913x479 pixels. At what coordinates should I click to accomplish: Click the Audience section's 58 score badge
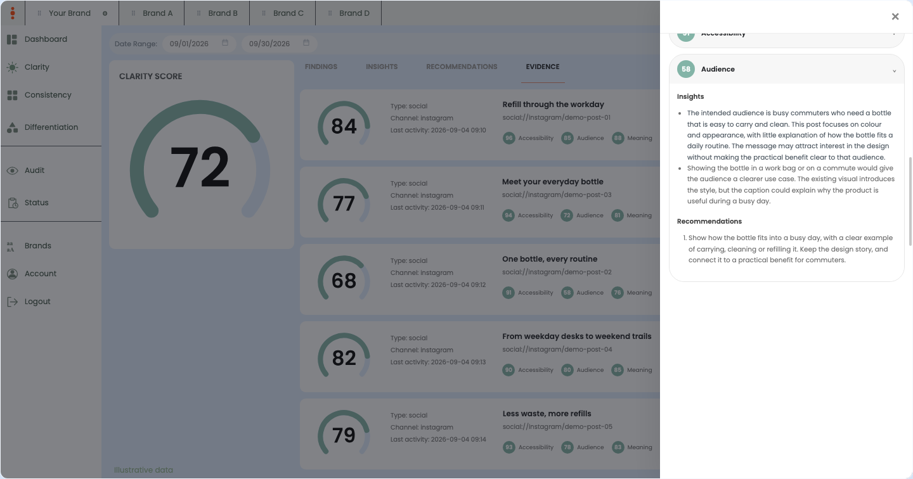[x=686, y=69]
